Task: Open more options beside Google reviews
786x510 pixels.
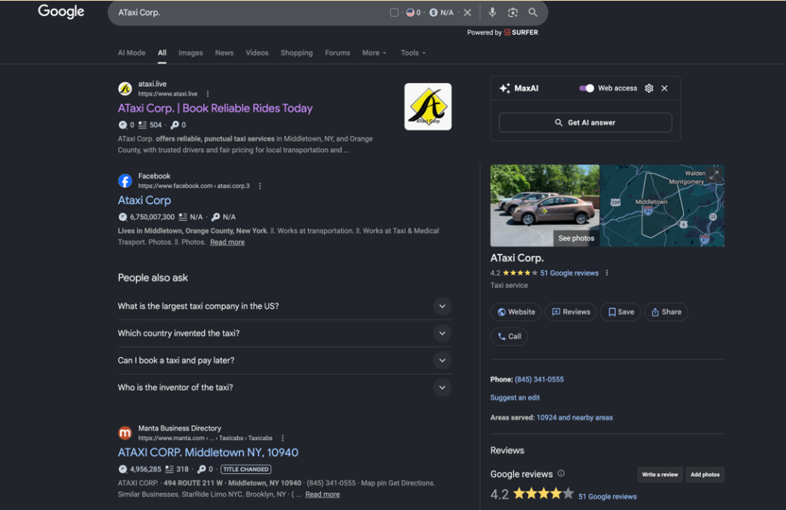Action: pos(606,273)
